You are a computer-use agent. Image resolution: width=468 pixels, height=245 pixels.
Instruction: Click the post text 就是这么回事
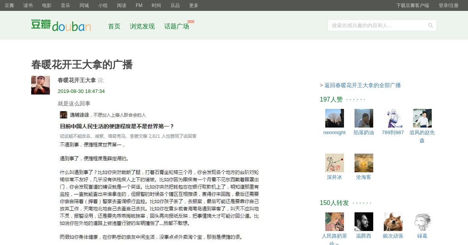coord(74,103)
